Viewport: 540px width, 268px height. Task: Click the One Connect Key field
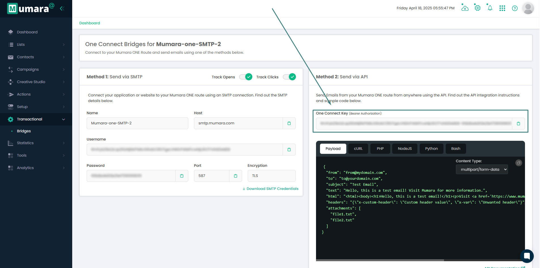click(x=414, y=124)
